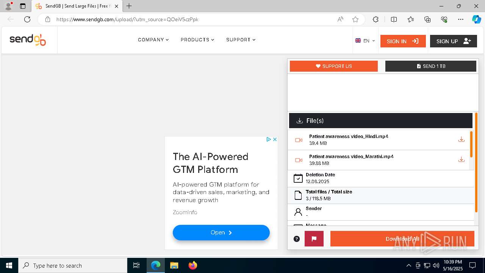Click the SIGN UP button
The width and height of the screenshot is (485, 273).
coord(454,41)
